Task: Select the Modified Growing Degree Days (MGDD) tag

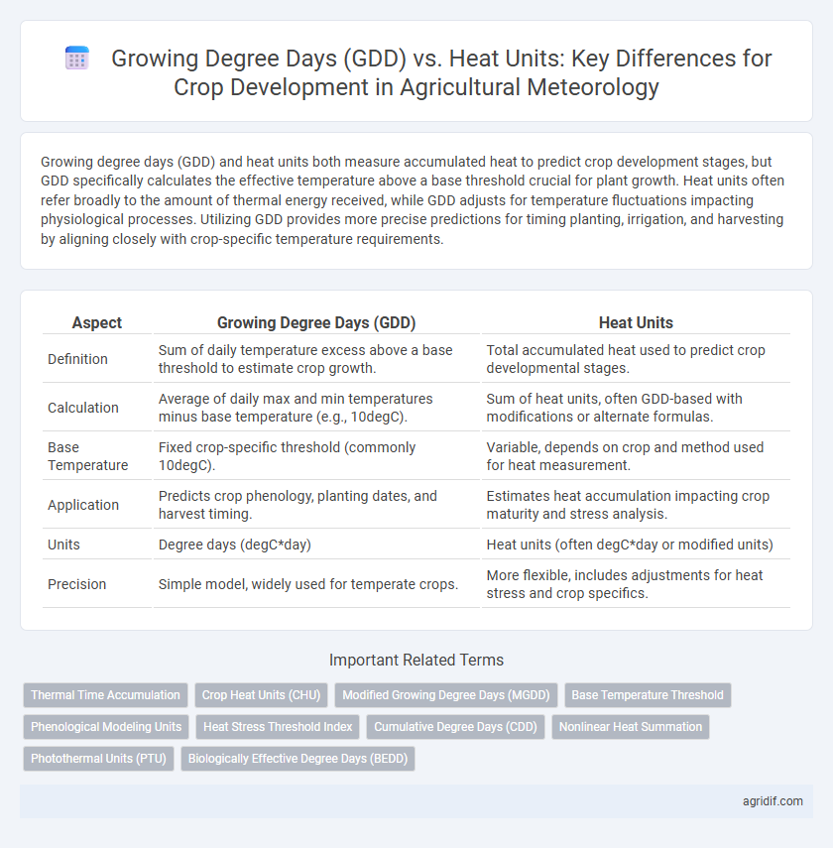Action: (x=446, y=695)
